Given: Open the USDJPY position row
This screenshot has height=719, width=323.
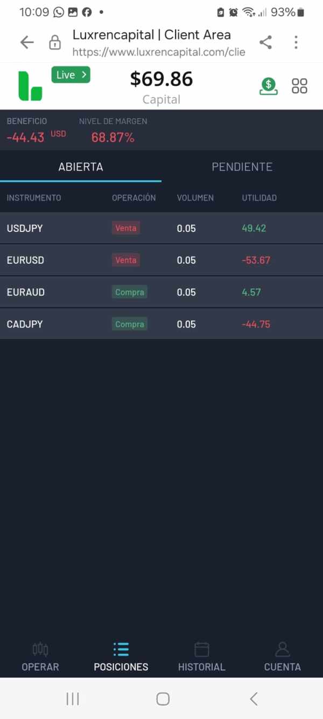Looking at the screenshot, I should [x=161, y=228].
